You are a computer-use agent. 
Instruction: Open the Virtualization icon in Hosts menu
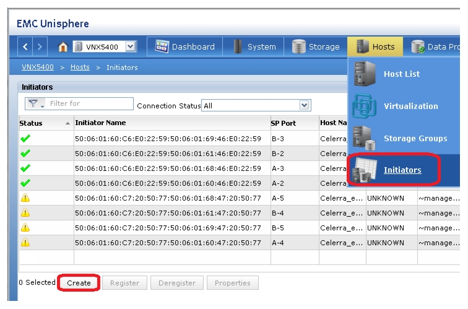click(364, 106)
